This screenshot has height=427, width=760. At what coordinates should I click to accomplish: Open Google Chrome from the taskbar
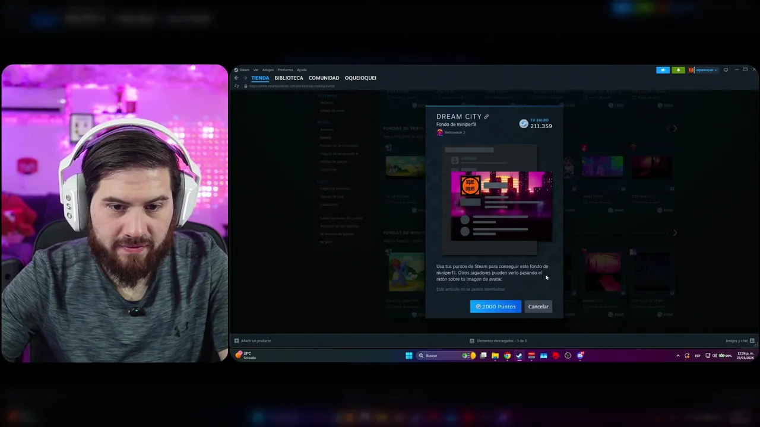coord(507,356)
